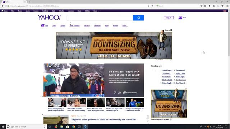Select Finance in the purple top bar

pyautogui.click(x=36, y=11)
